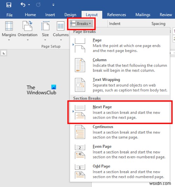
Task: Open the Undo history dropdown arrow
Action: pyautogui.click(x=29, y=5)
